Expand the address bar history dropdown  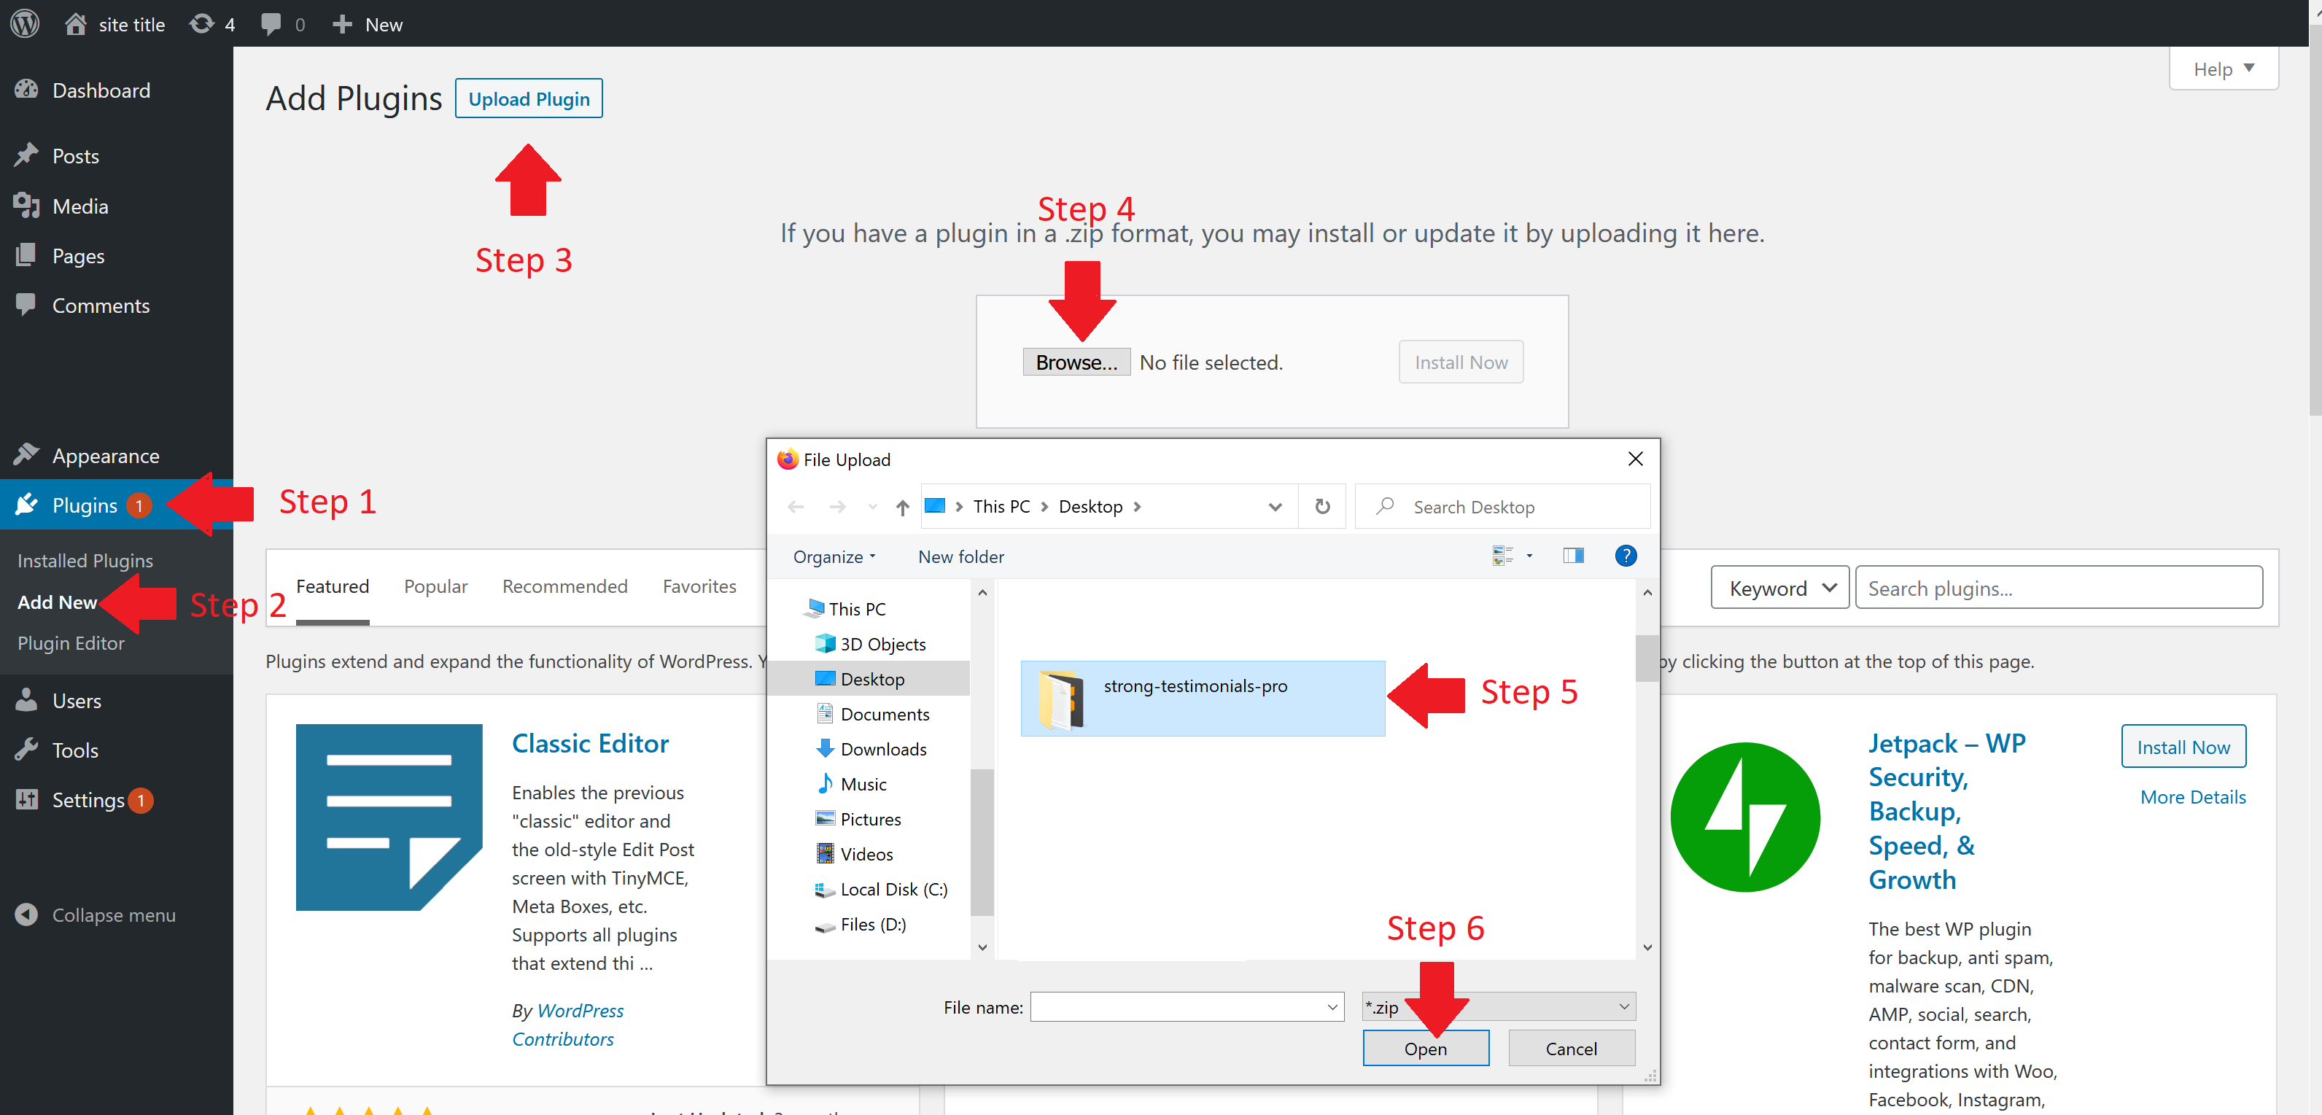(x=1275, y=507)
